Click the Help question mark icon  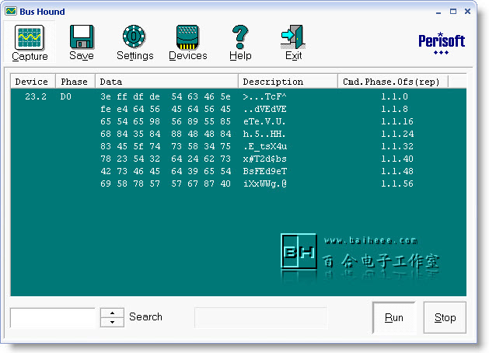click(239, 37)
